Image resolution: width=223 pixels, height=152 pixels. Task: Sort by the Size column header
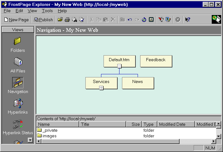point(134,124)
